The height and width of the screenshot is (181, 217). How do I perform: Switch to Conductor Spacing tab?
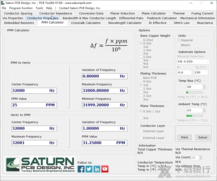pos(18,13)
